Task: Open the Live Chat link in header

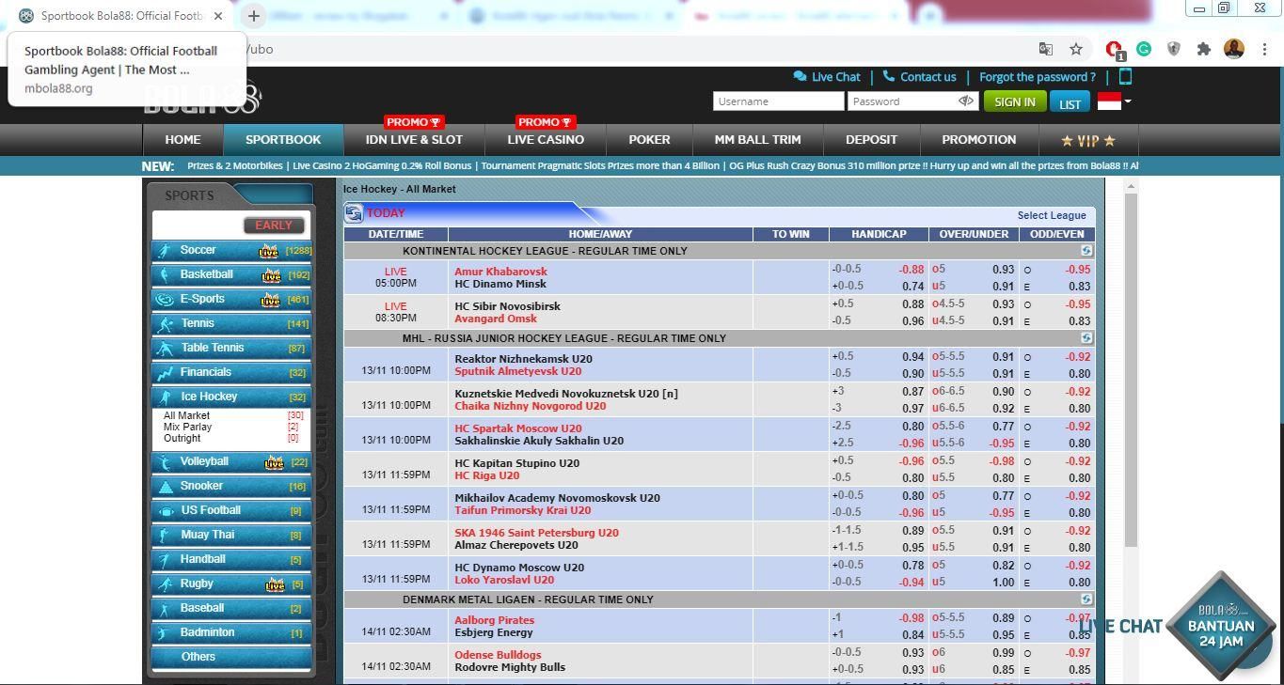Action: pyautogui.click(x=827, y=77)
